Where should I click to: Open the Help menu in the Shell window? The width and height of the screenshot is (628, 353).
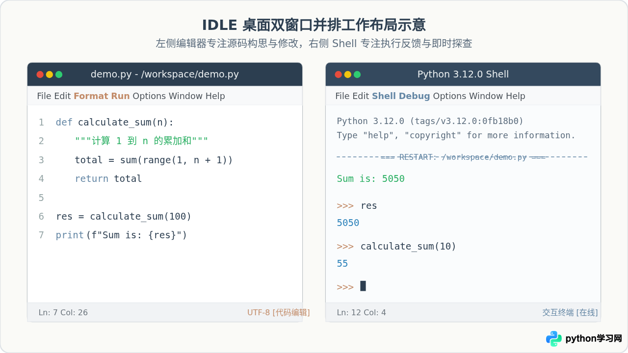pos(516,96)
